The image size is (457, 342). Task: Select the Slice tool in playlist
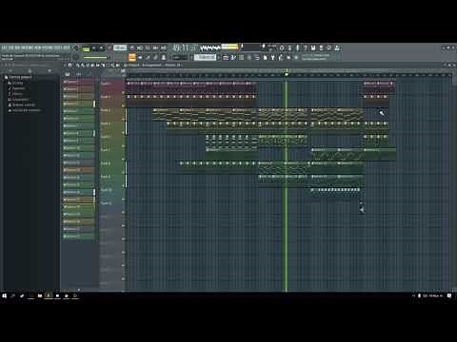click(102, 65)
